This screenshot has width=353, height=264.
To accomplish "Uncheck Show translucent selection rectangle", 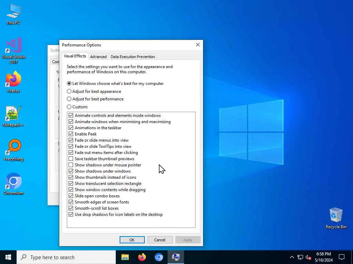I will coord(71,184).
